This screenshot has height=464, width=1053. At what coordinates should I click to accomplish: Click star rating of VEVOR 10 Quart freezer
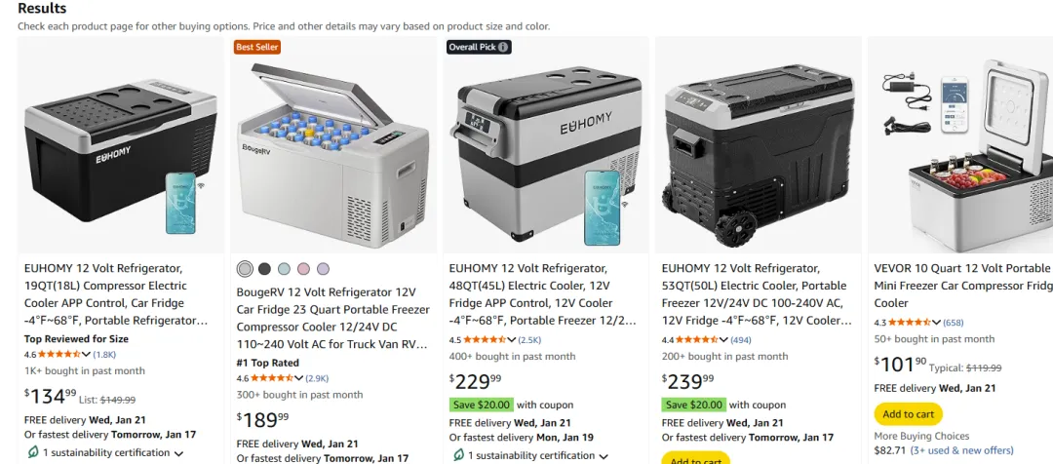(910, 323)
